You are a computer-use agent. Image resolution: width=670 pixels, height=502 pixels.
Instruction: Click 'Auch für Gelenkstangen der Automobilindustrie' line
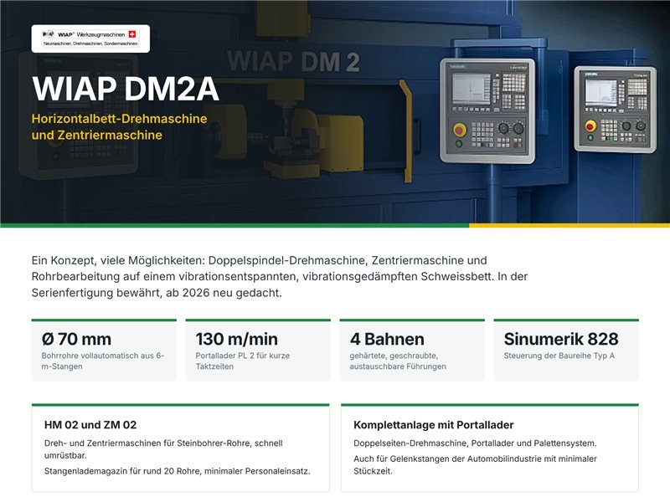[x=475, y=465]
